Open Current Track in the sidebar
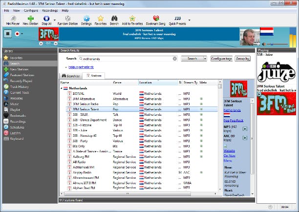Image resolution: width=299 pixels, height=212 pixels. pyautogui.click(x=20, y=92)
